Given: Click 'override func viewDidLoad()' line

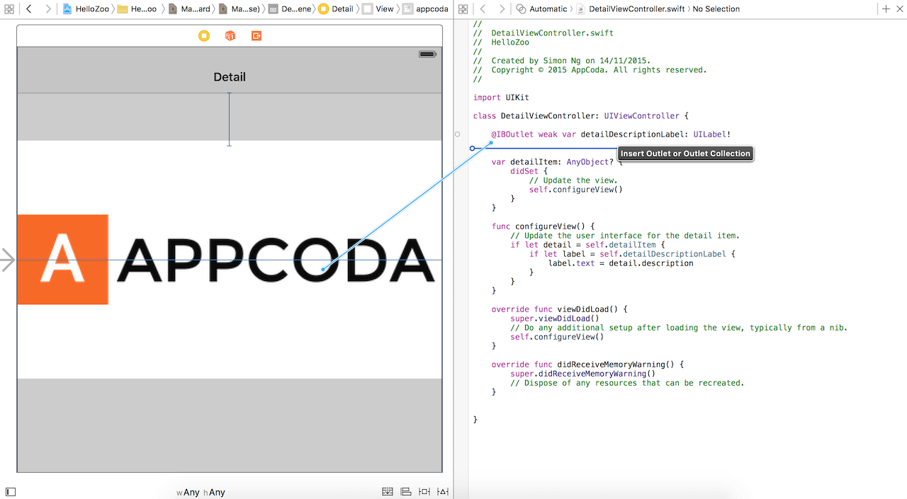Looking at the screenshot, I should point(560,309).
